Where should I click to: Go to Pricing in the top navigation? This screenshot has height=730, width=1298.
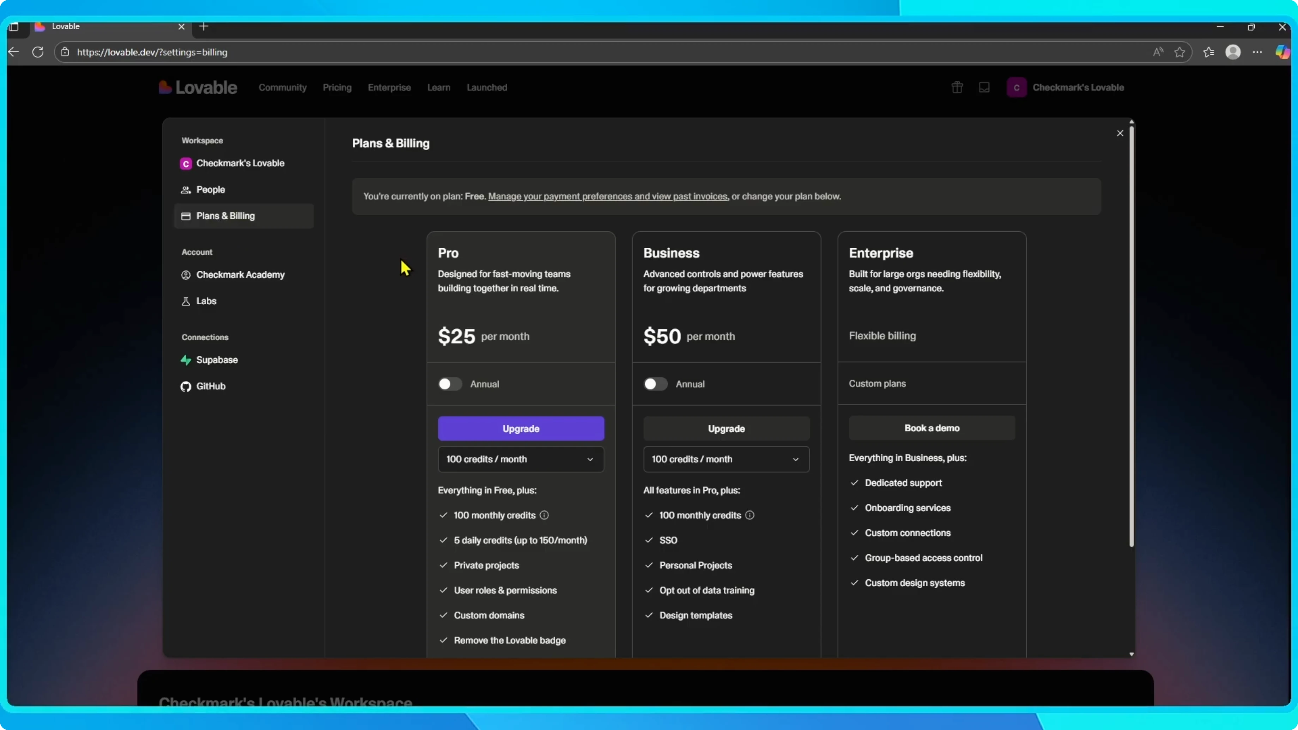point(336,87)
